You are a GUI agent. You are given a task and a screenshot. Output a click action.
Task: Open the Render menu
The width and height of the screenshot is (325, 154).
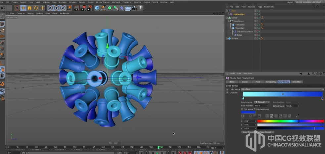82,2
